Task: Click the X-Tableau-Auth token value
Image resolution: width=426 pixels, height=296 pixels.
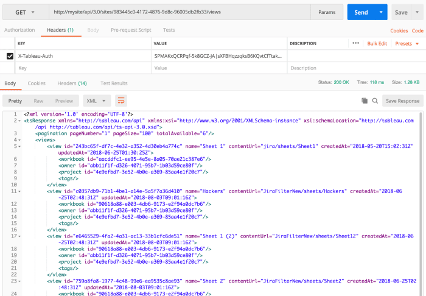Action: coord(218,56)
